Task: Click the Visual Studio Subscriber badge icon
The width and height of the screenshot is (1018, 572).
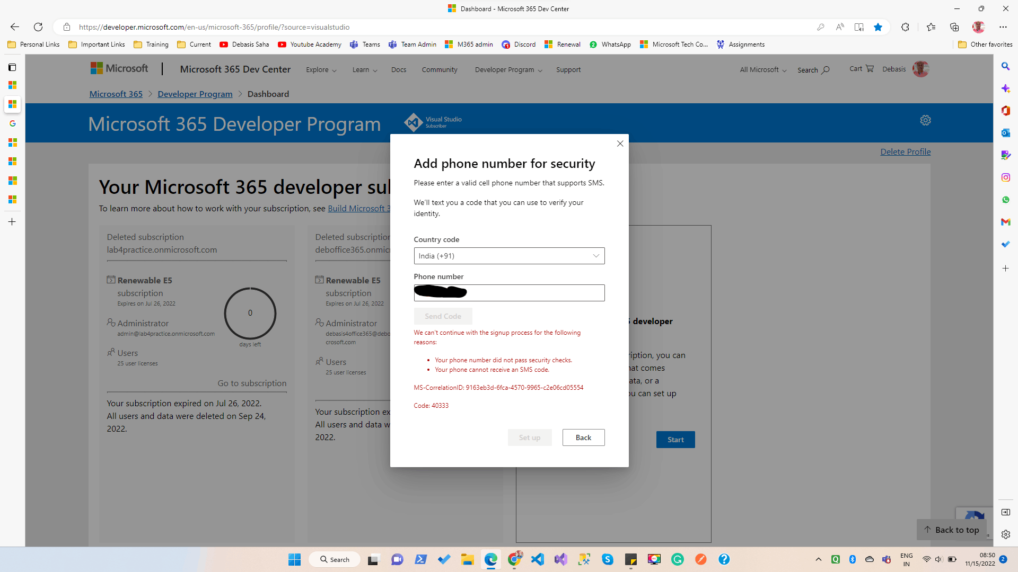Action: click(x=412, y=122)
